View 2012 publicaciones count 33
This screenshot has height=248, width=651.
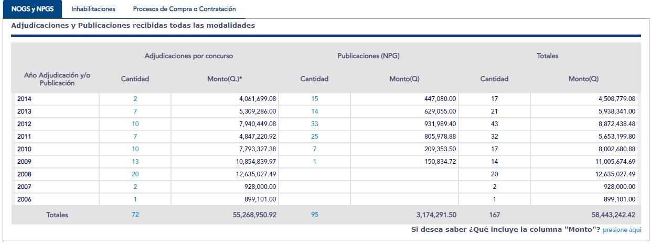(314, 124)
